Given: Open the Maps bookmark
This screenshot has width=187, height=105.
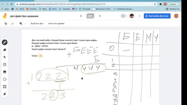Looking at the screenshot, I should 43,9.
